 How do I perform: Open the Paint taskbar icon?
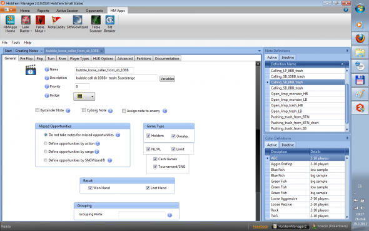360,94
